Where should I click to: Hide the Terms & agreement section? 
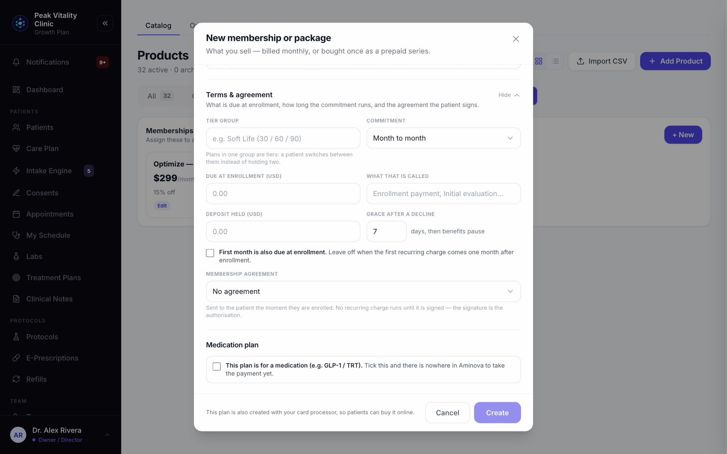point(509,95)
